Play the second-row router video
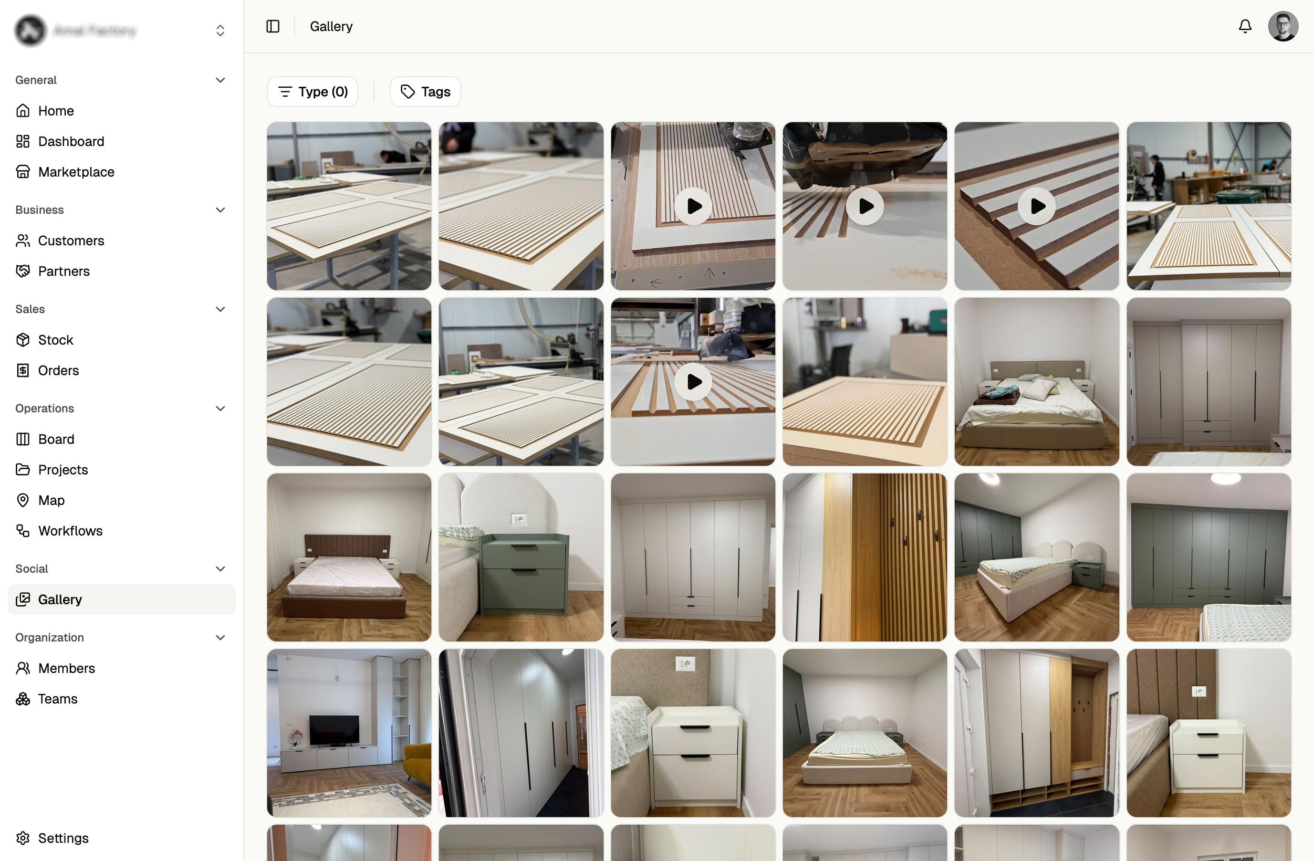 click(693, 382)
